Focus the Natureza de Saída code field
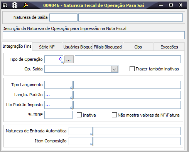Image resolution: width=189 pixels, height=152 pixels. click(63, 17)
